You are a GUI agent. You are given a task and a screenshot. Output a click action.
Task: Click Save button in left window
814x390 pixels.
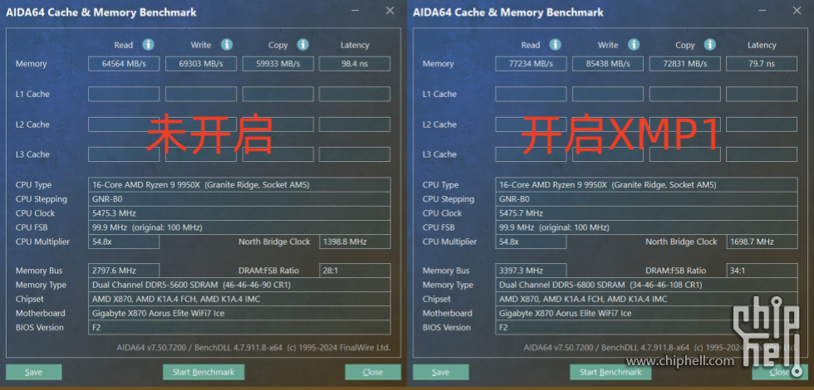(x=34, y=372)
